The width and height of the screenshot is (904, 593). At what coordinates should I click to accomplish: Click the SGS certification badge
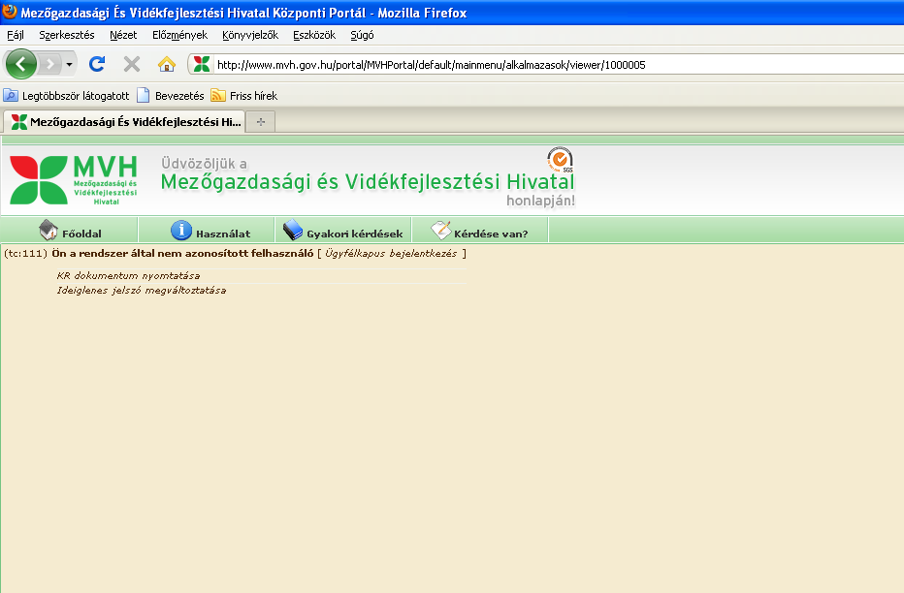click(560, 160)
